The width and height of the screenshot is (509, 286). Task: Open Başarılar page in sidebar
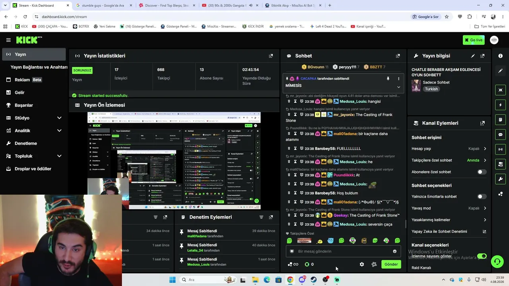[34, 105]
